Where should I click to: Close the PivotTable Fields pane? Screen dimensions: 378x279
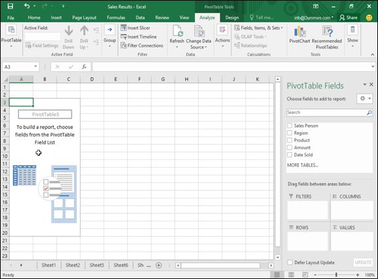coord(371,84)
